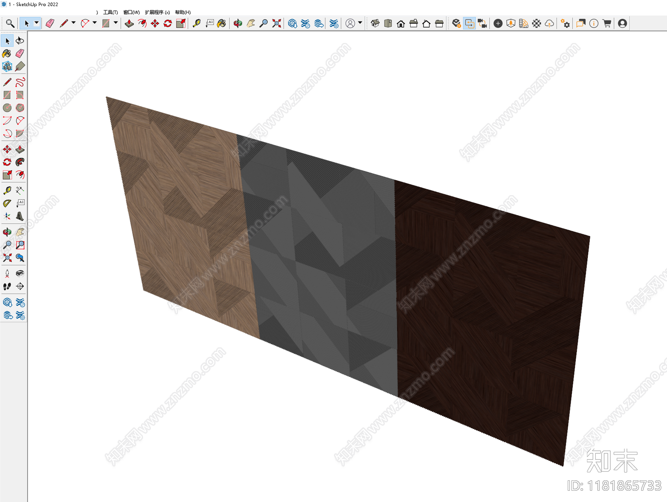Select the Protractor tool in left toolbar
Image resolution: width=667 pixels, height=502 pixels.
(x=7, y=203)
